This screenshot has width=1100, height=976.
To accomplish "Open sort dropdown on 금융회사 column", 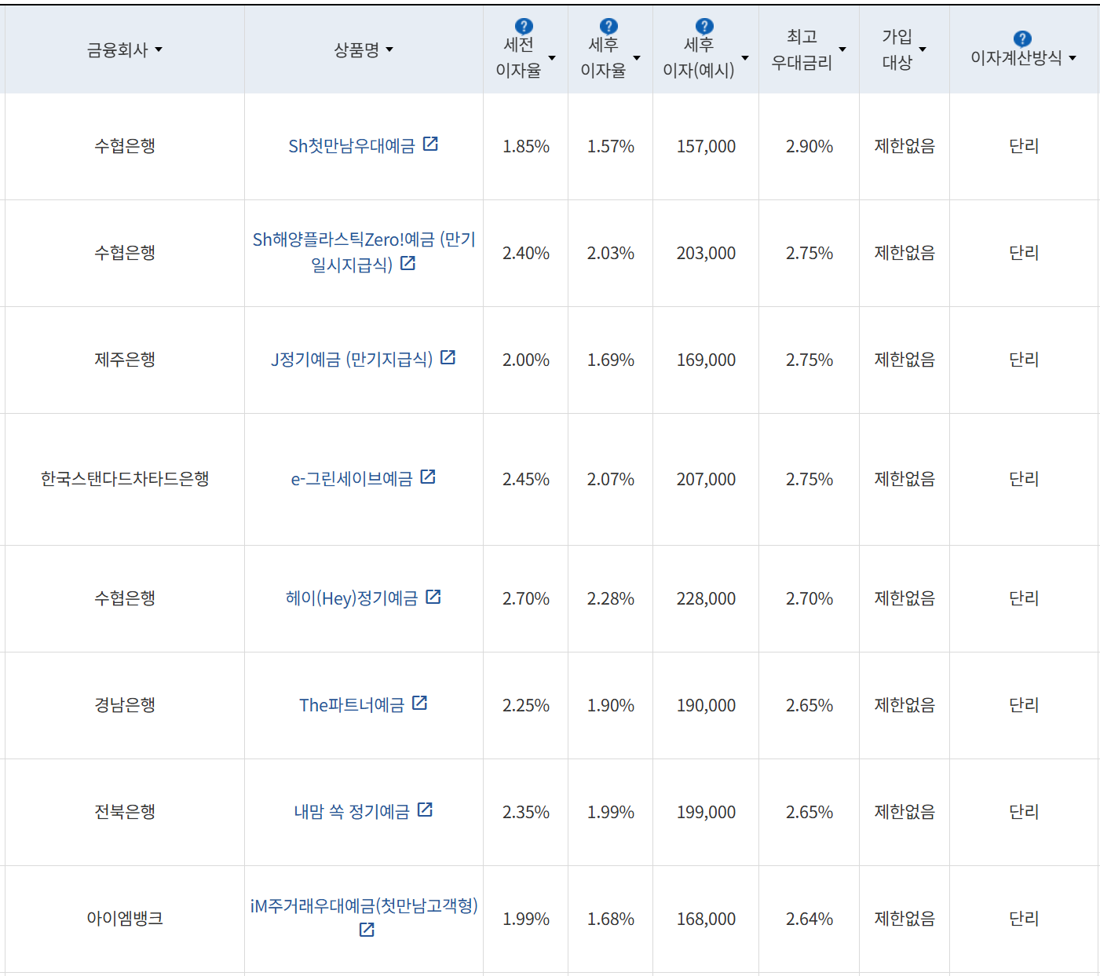I will click(x=160, y=49).
